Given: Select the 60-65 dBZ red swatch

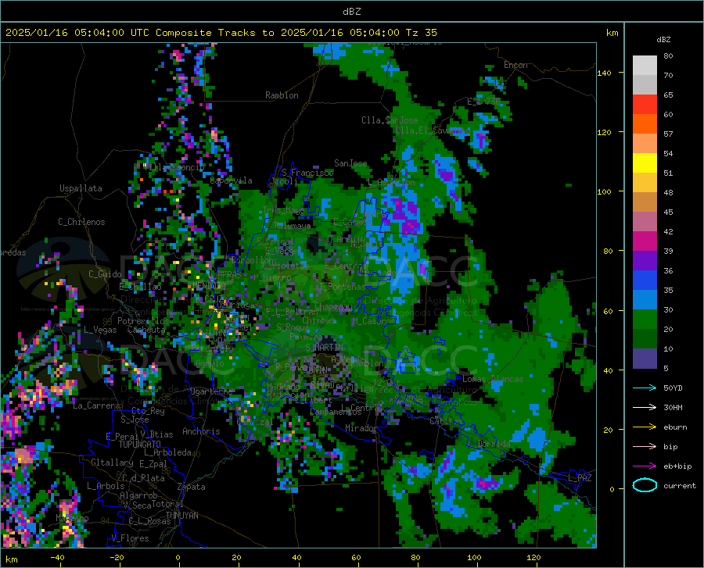Looking at the screenshot, I should (645, 105).
